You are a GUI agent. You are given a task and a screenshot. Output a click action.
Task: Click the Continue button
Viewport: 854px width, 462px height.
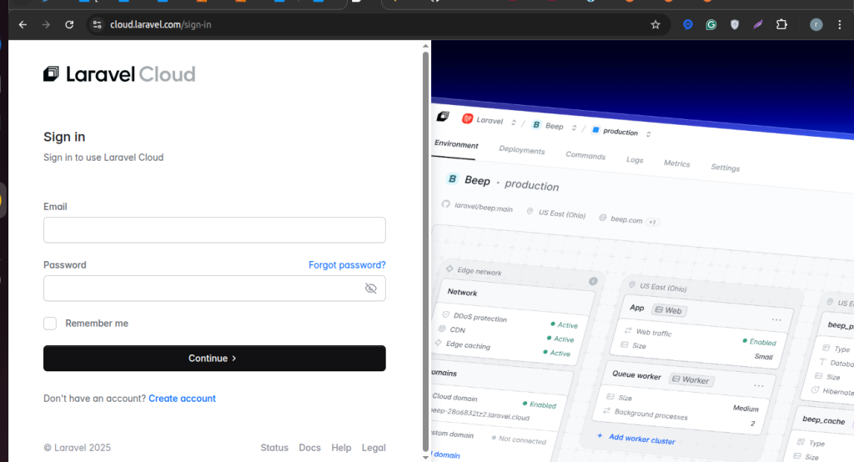point(214,358)
